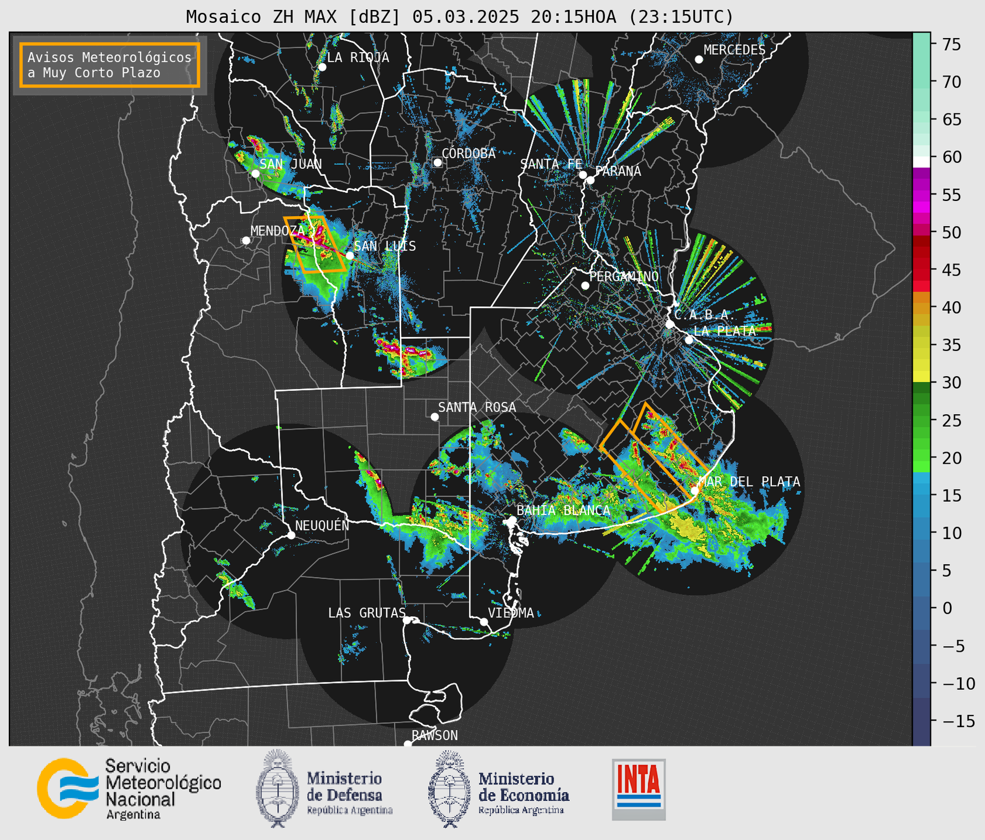Click the 20 value on the dBZ scale
This screenshot has width=985, height=840.
point(951,458)
